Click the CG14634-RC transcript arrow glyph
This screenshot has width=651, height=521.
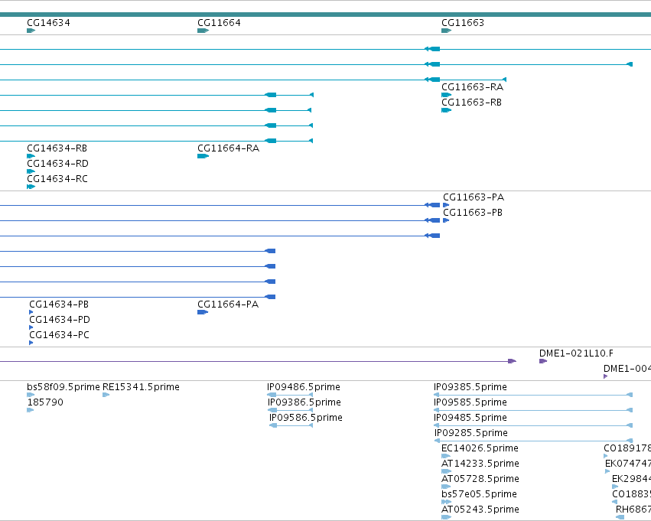click(31, 187)
